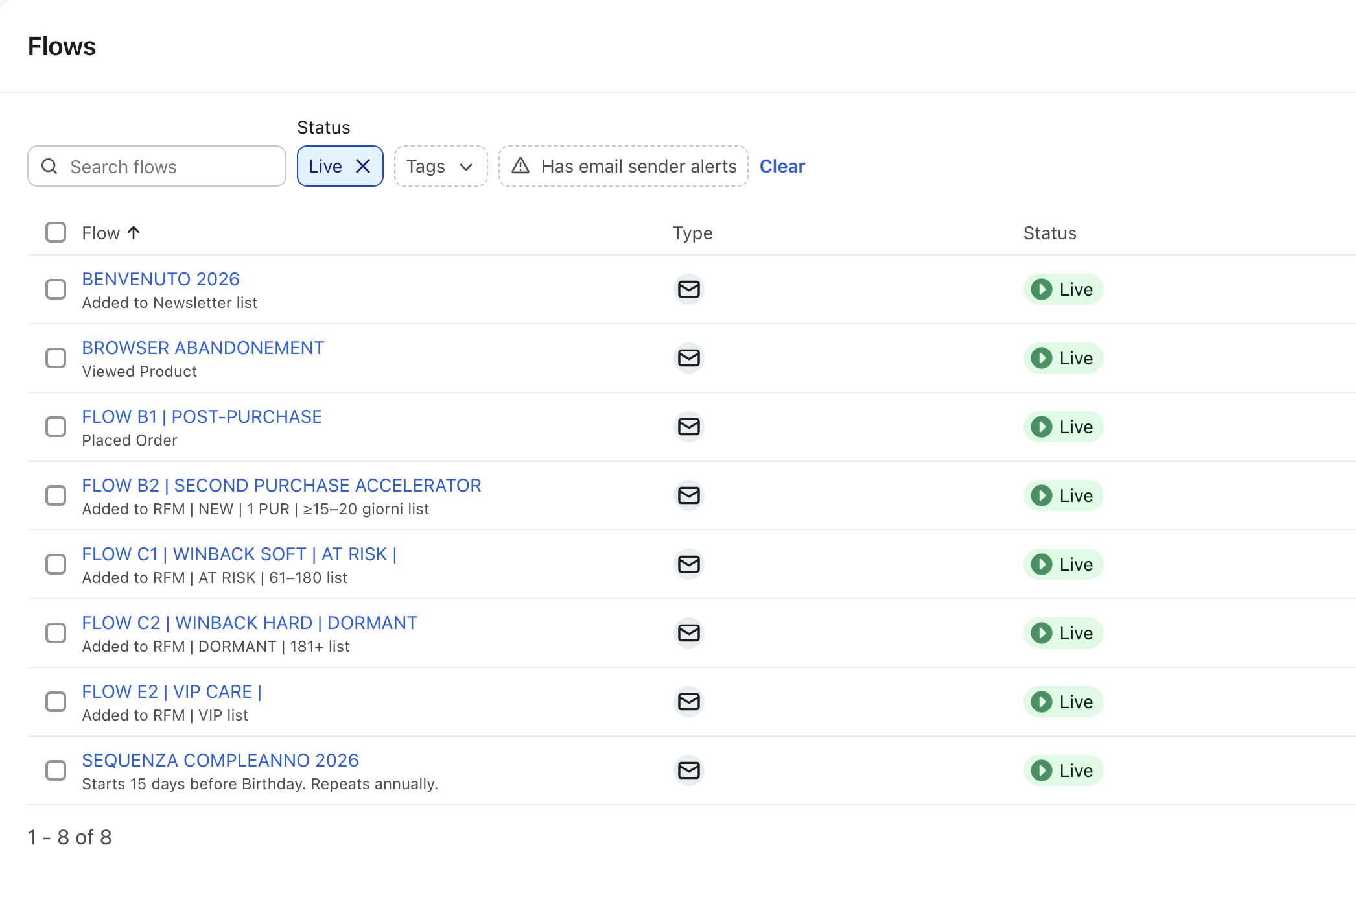The height and width of the screenshot is (917, 1356).
Task: Select the FLOW B1 POST-PURCHASE checkbox
Action: pos(56,427)
